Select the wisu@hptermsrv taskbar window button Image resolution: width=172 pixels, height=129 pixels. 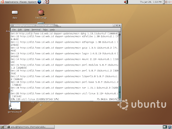[x=31, y=127]
